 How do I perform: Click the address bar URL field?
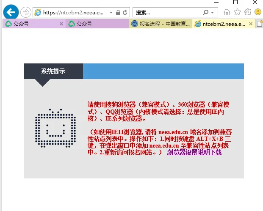(73, 12)
